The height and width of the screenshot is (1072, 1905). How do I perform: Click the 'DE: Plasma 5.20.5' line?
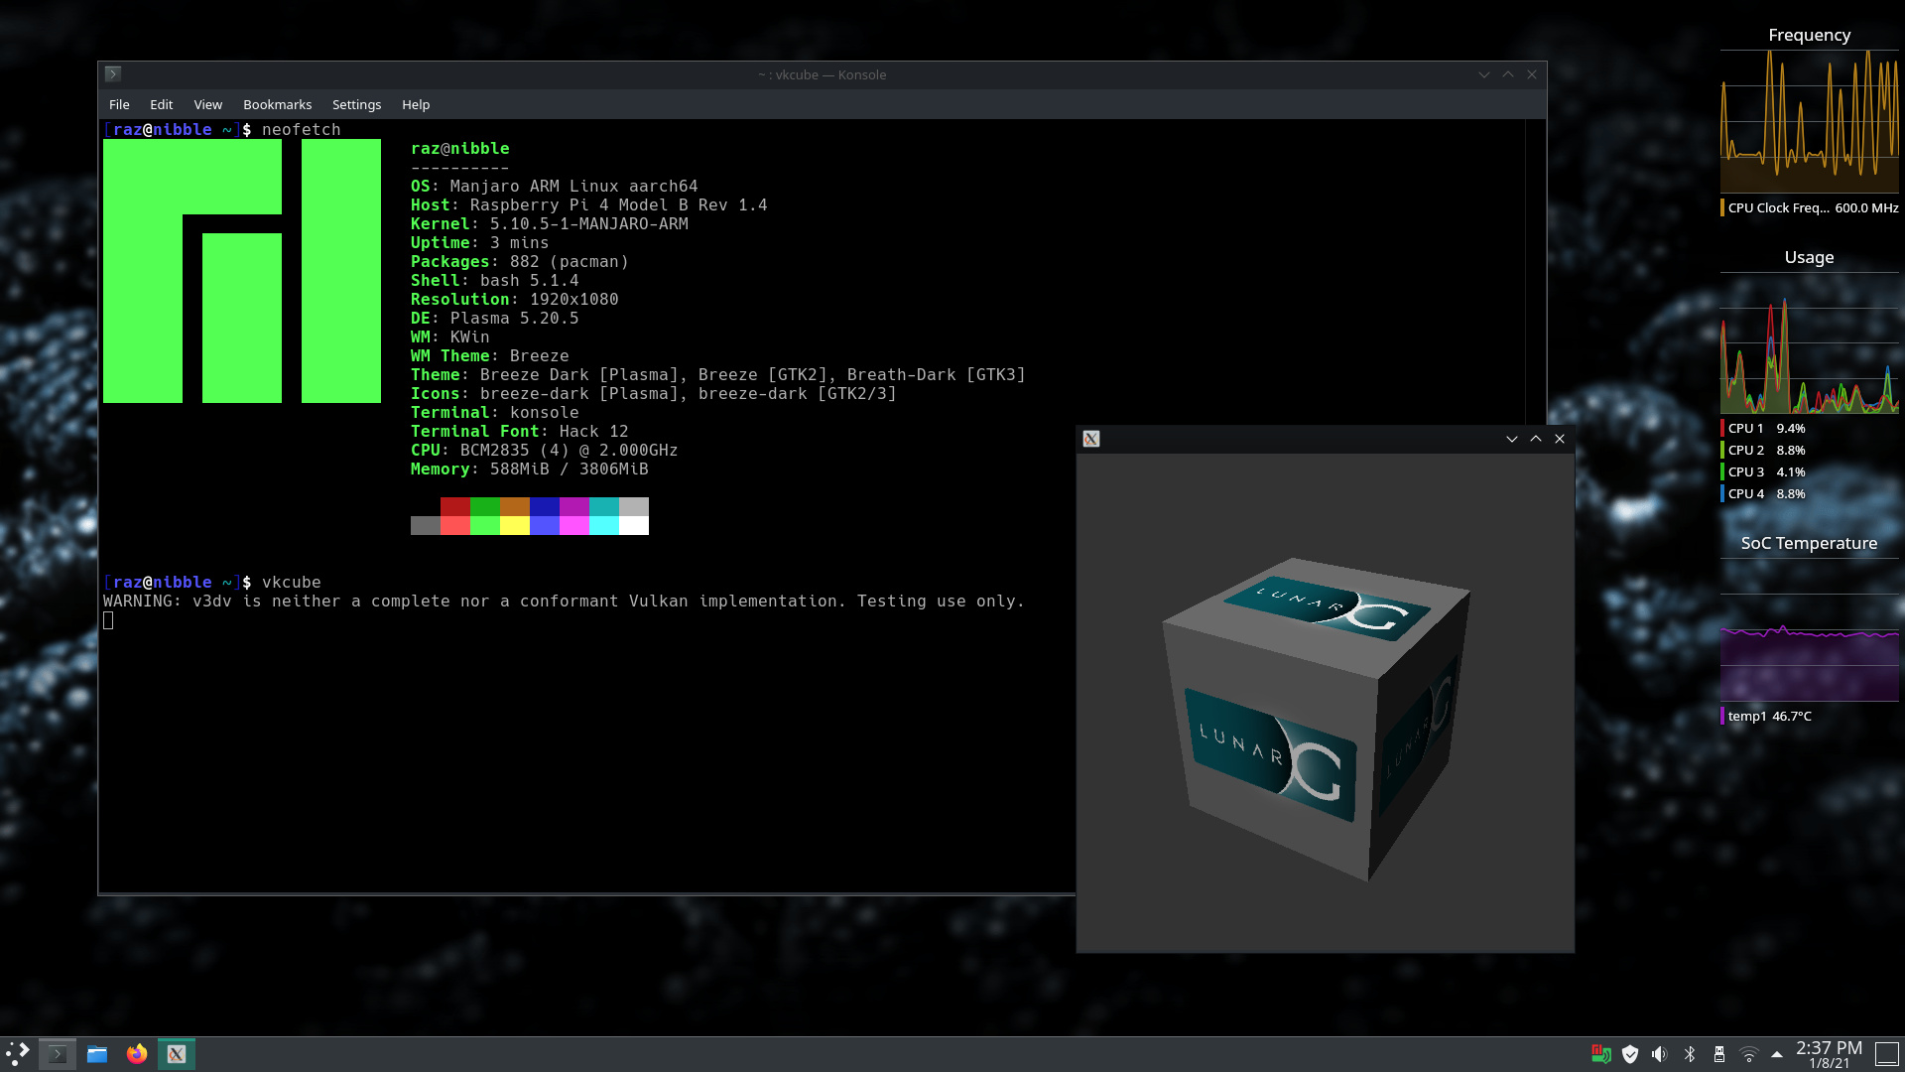point(495,319)
